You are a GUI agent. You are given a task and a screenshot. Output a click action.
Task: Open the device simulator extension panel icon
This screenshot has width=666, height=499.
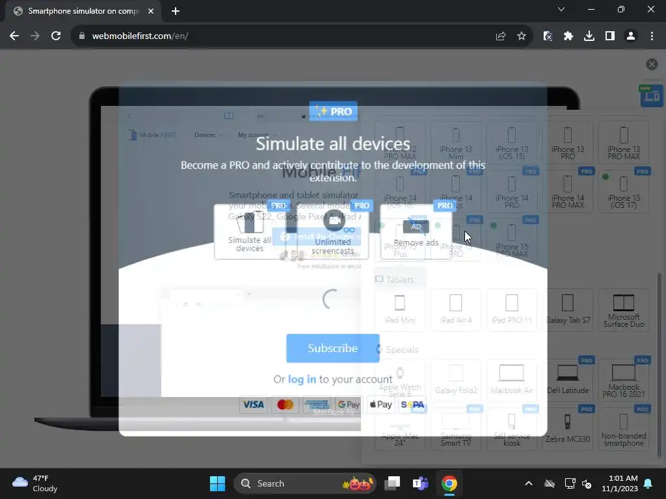coord(650,96)
